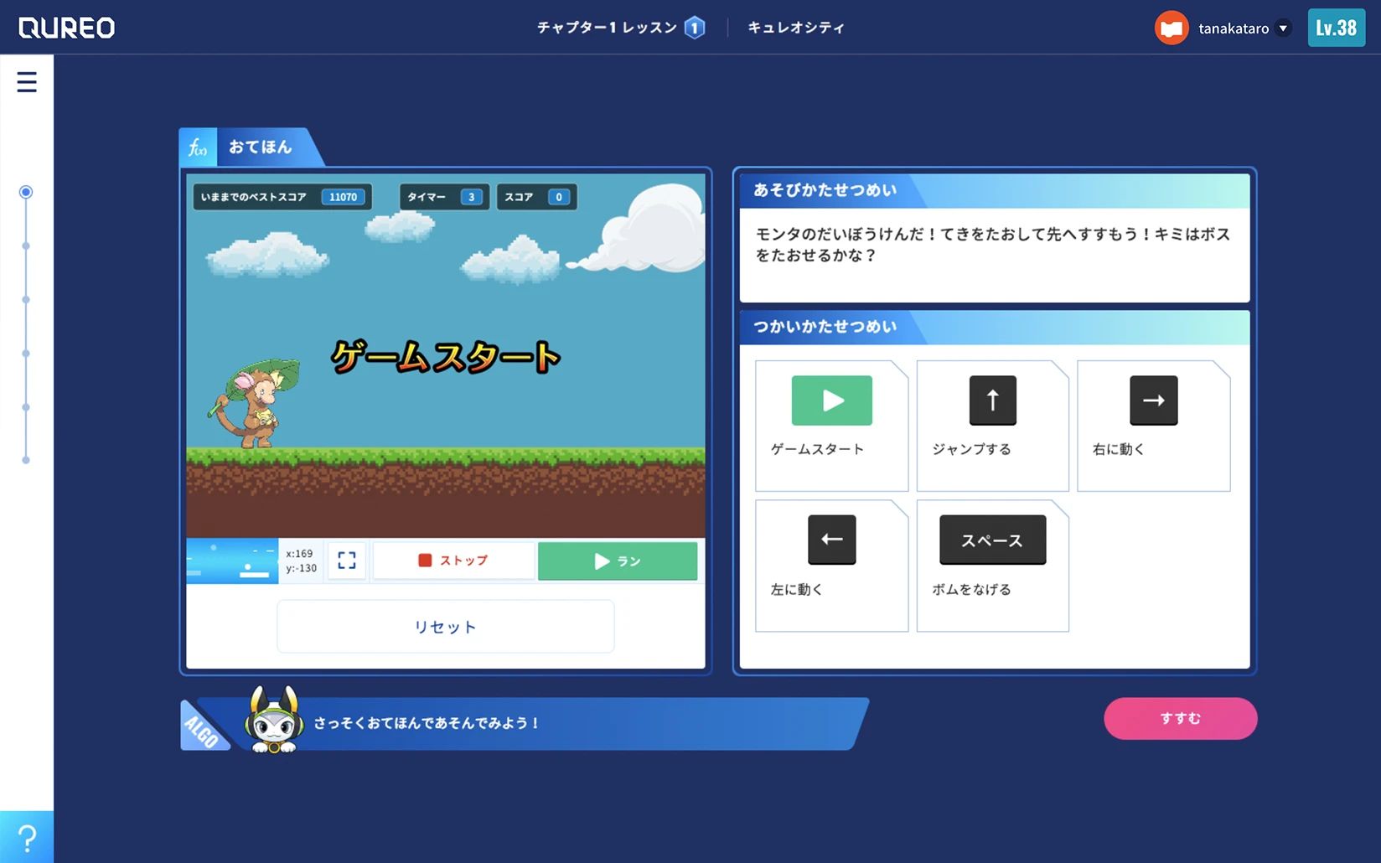Select the スペース bomb-throw key icon
This screenshot has height=863, width=1381.
pyautogui.click(x=992, y=540)
